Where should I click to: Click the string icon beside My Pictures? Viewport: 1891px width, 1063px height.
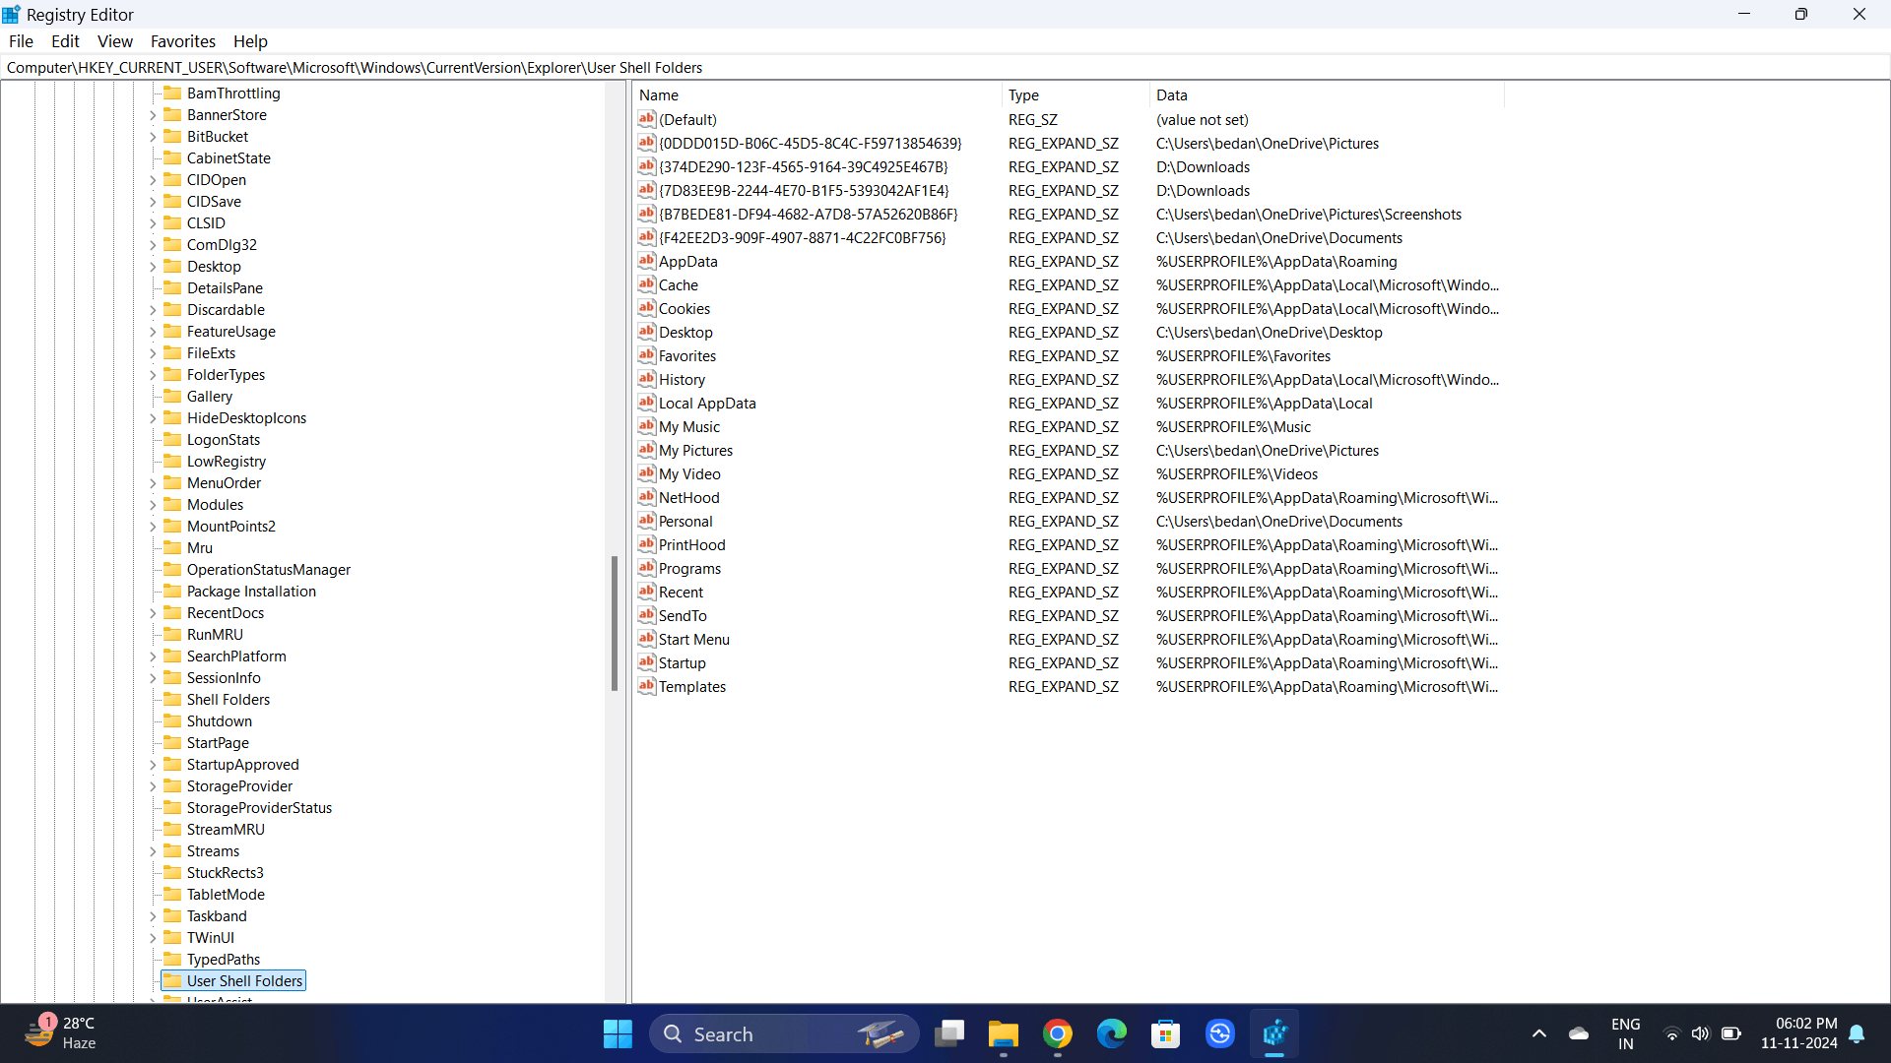(x=646, y=450)
